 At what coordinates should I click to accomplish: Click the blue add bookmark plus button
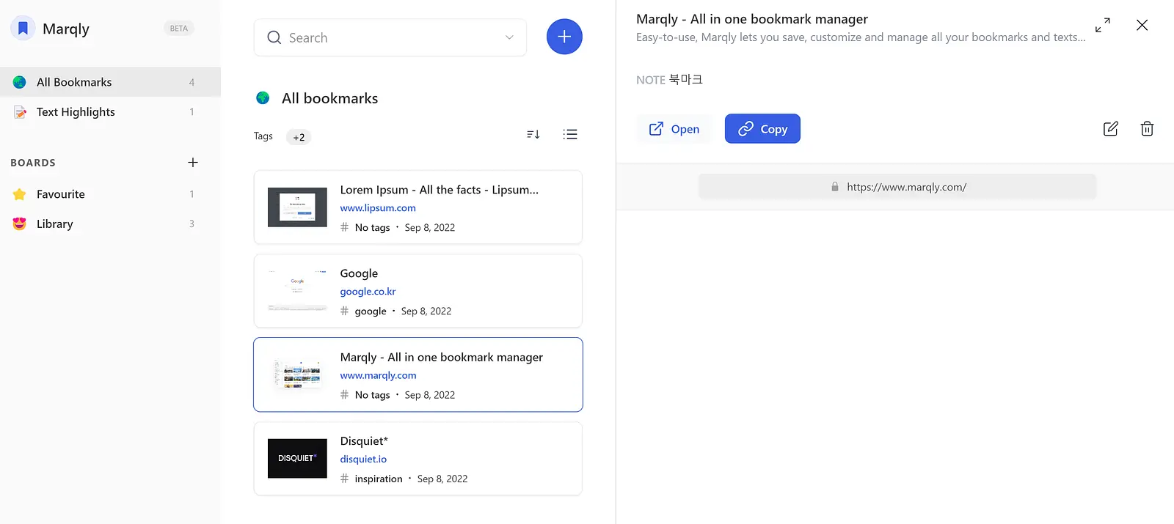pos(564,37)
